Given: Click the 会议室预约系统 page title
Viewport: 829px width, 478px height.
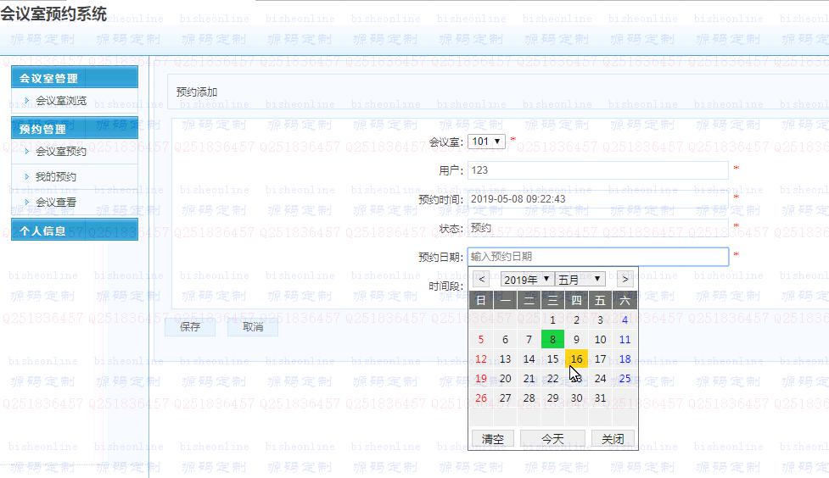Looking at the screenshot, I should [x=53, y=14].
